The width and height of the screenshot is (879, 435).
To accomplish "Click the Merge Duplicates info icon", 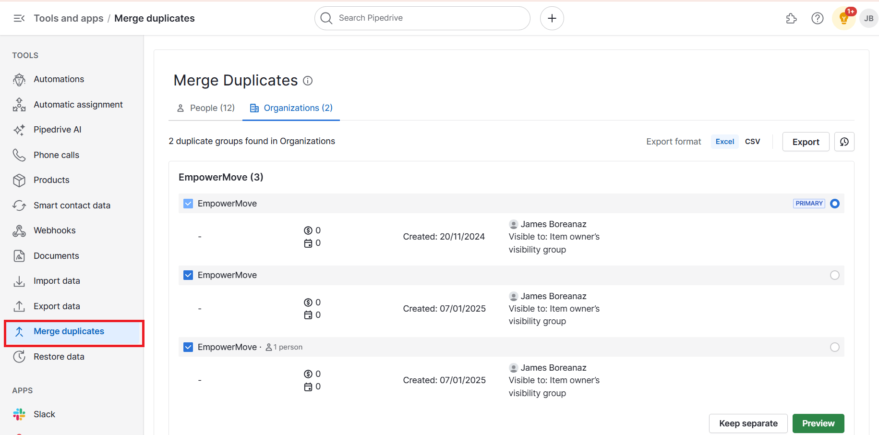I will point(308,81).
